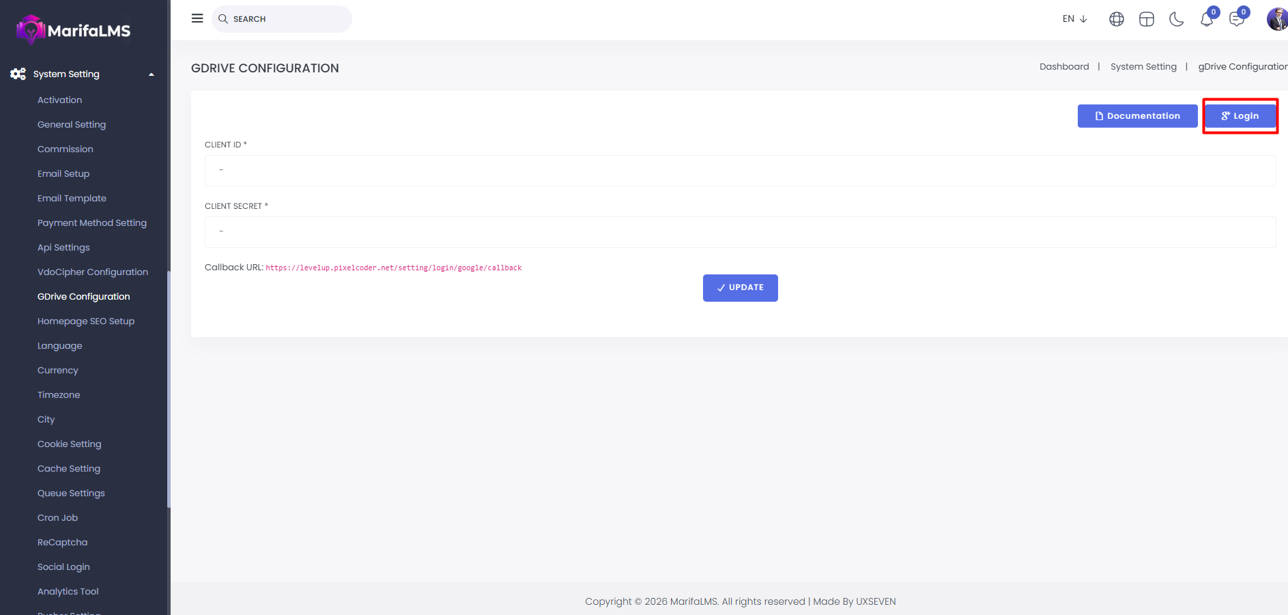Focus the Client Secret input field

click(x=740, y=232)
